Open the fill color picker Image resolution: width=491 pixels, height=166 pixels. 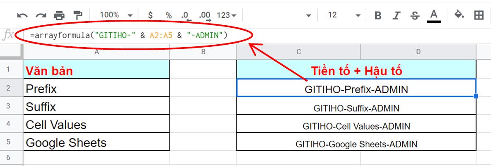click(460, 14)
